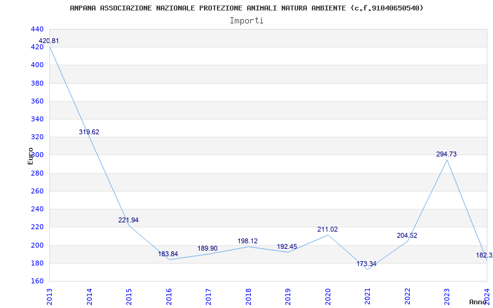Select the Euro y-axis title
The height and width of the screenshot is (308, 493).
(x=30, y=156)
